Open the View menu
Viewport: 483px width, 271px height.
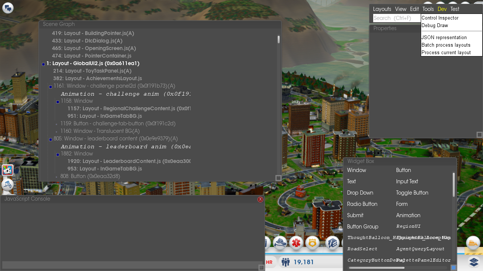(x=401, y=9)
